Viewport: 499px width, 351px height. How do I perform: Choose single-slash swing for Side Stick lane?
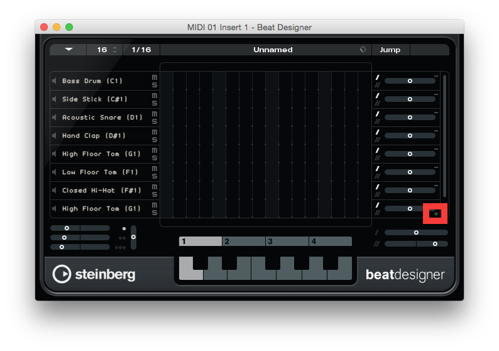click(x=378, y=96)
